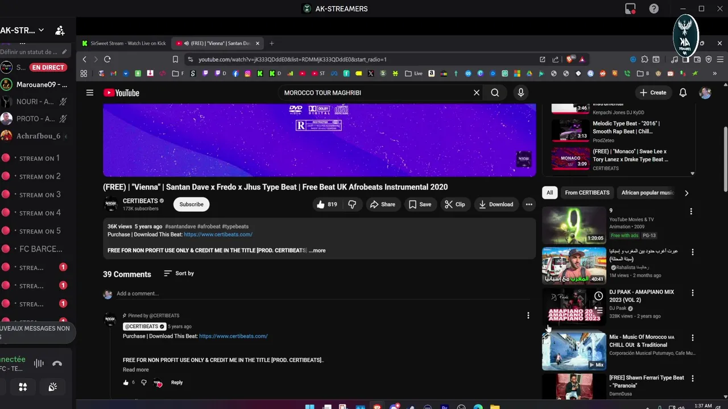The height and width of the screenshot is (409, 728).
Task: Open the browser extensions puzzle icon
Action: 644,59
